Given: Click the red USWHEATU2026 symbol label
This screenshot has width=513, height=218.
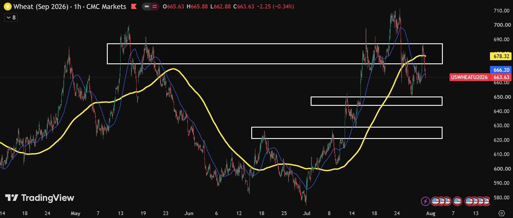Looking at the screenshot, I should point(469,77).
